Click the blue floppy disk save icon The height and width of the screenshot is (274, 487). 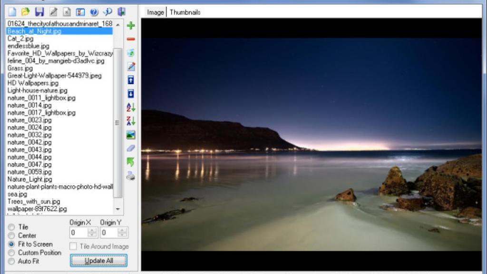click(x=39, y=12)
